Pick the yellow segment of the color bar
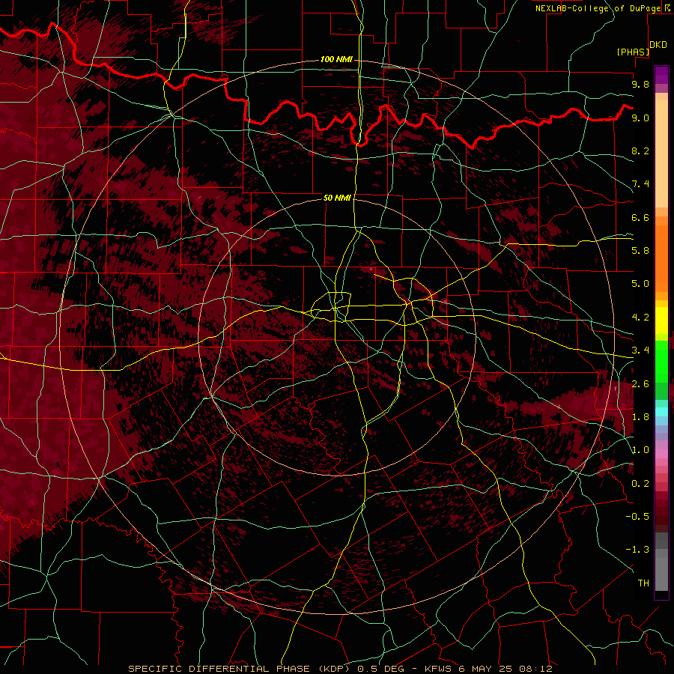674x674 pixels. coord(661,321)
